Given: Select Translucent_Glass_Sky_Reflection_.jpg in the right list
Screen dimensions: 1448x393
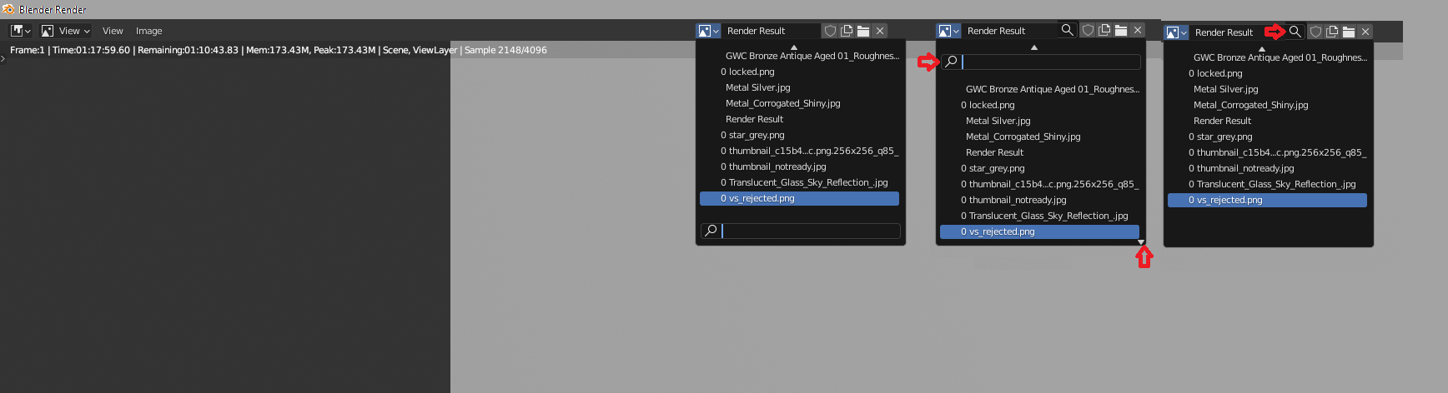Looking at the screenshot, I should tap(1268, 184).
